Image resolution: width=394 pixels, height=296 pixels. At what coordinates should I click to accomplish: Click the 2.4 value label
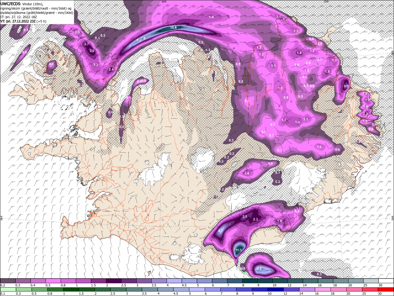[111, 70]
